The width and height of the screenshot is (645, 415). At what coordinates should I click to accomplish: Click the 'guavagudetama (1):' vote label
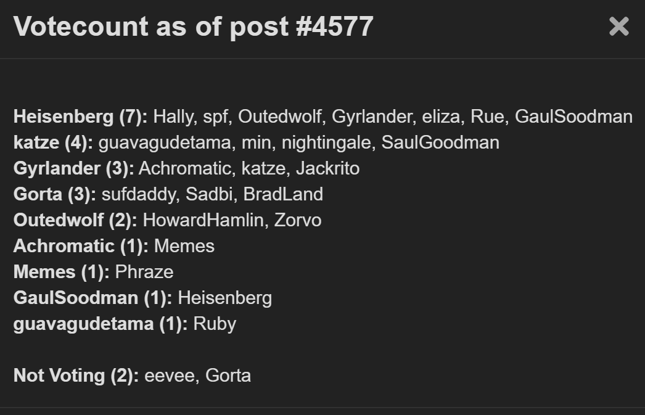pyautogui.click(x=101, y=324)
